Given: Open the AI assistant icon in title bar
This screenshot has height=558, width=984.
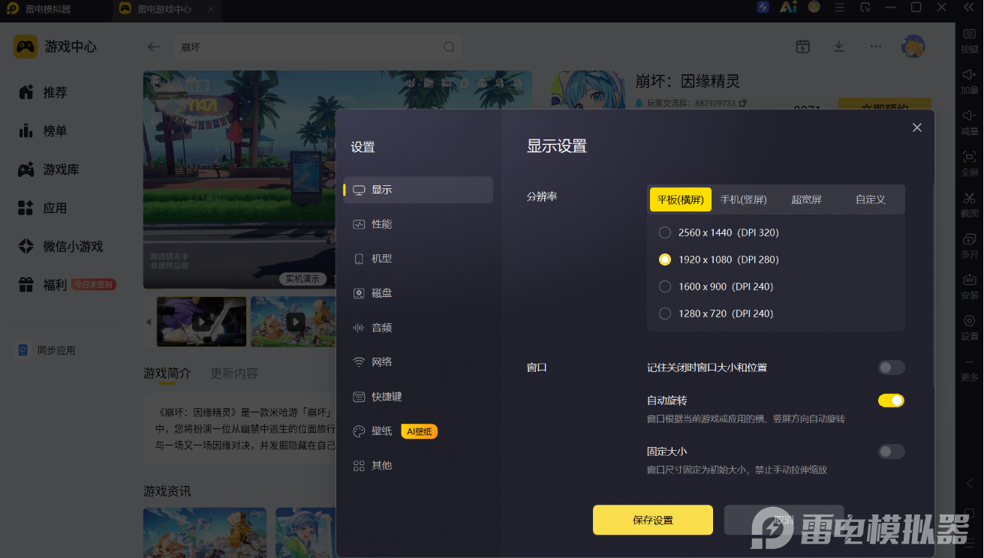Looking at the screenshot, I should tap(788, 7).
